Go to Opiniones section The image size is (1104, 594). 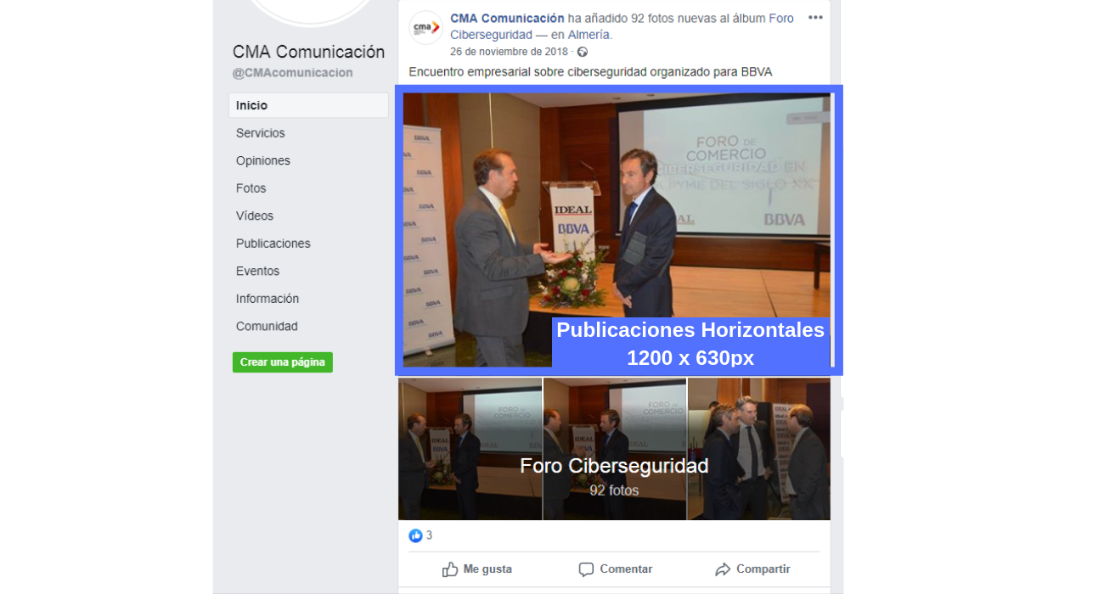(263, 160)
